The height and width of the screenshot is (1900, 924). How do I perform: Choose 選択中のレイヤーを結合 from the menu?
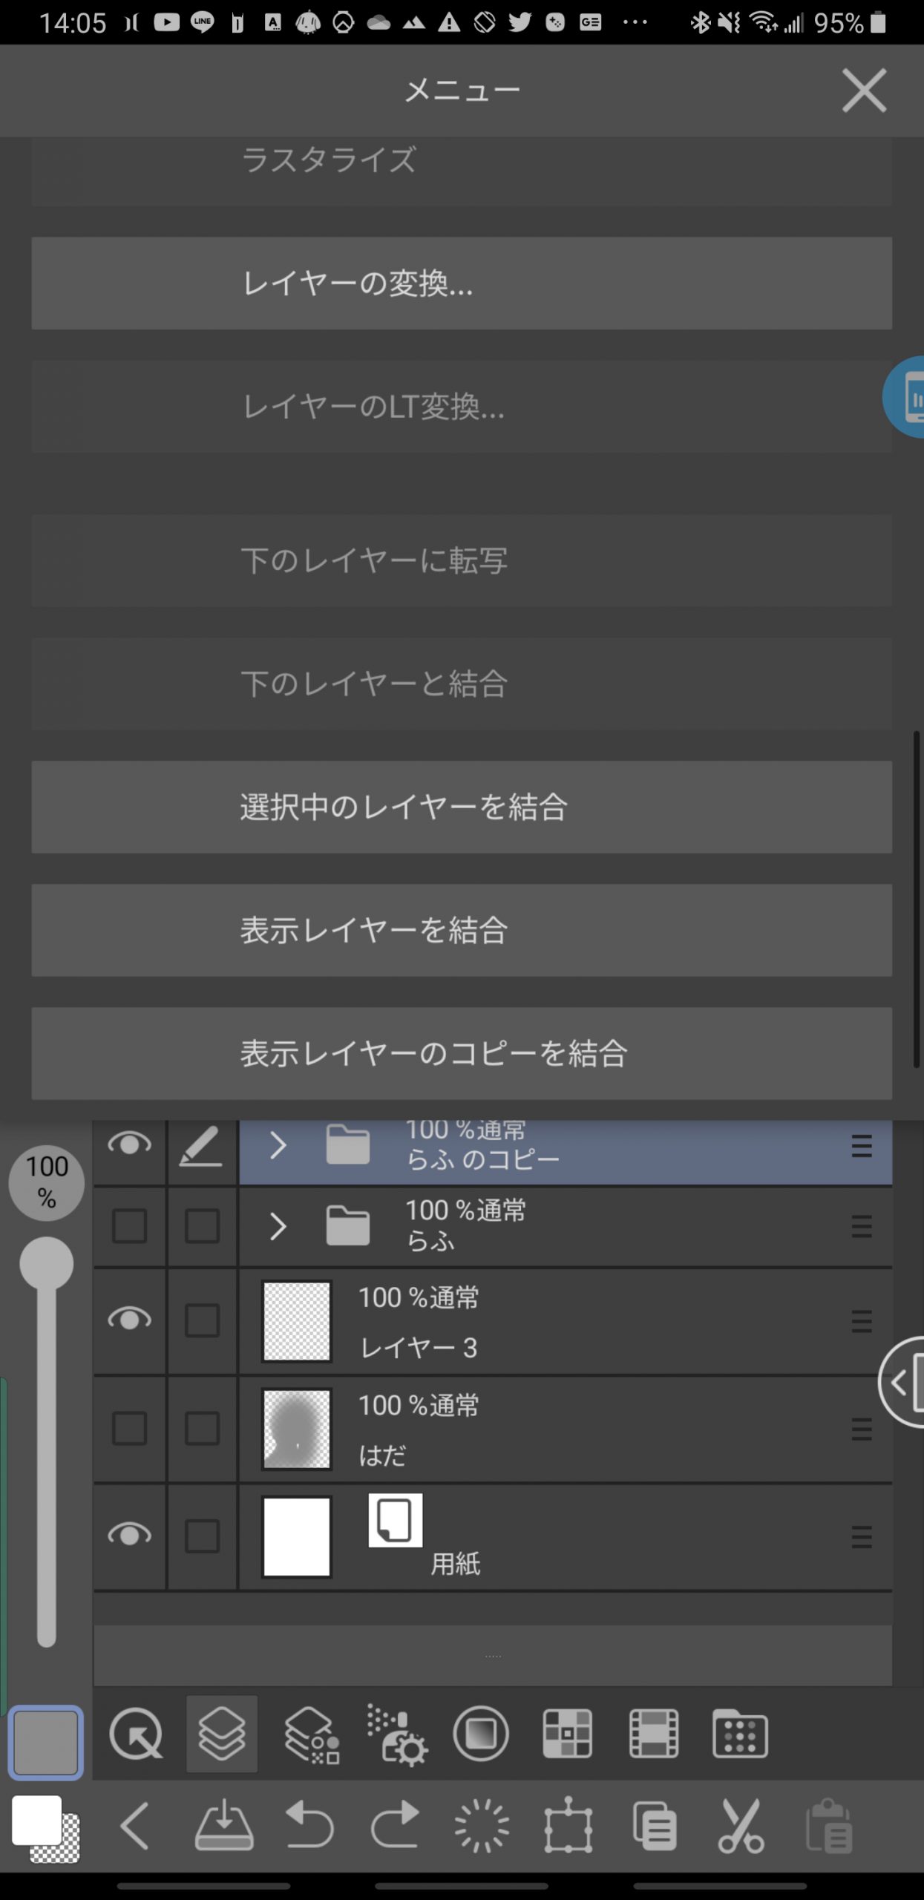pyautogui.click(x=462, y=807)
